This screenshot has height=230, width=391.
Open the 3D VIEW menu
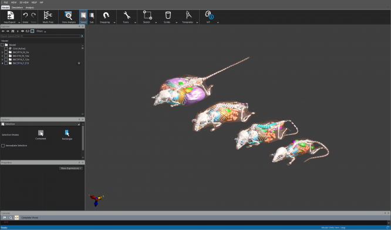24,2
